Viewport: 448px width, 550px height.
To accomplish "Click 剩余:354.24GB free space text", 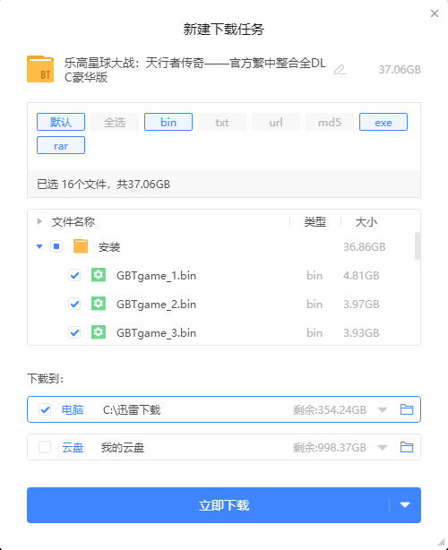I will click(x=330, y=409).
